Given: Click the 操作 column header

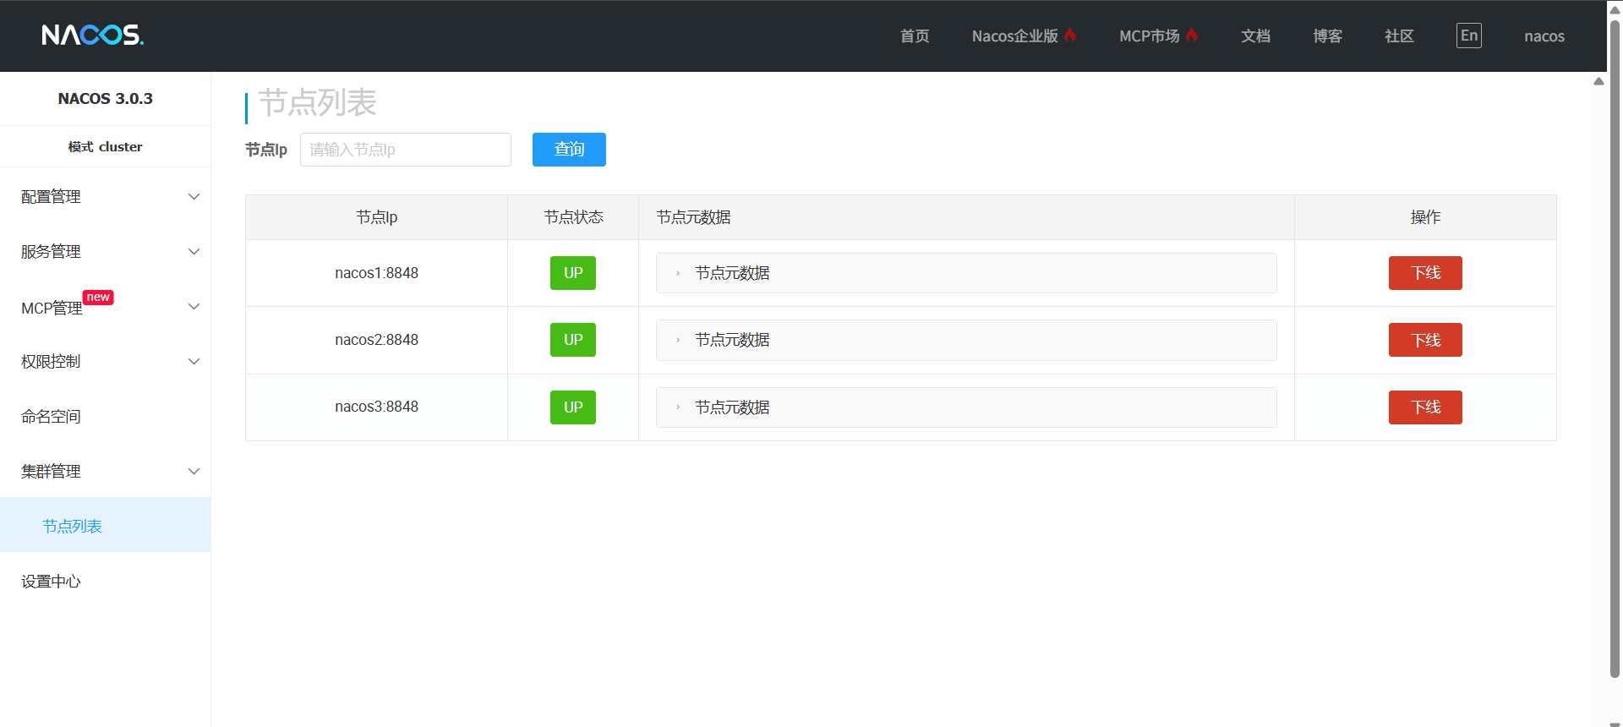Looking at the screenshot, I should point(1425,217).
